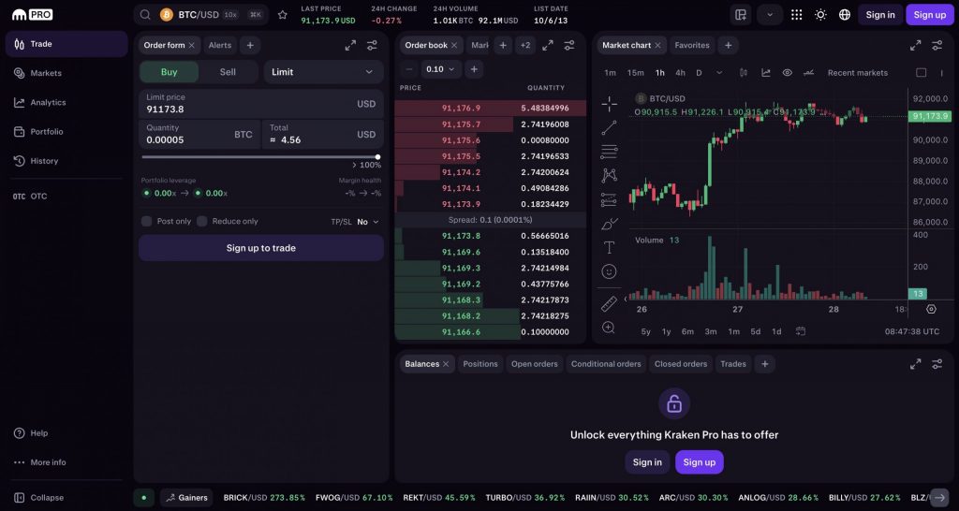Open the Positions tab

point(480,364)
